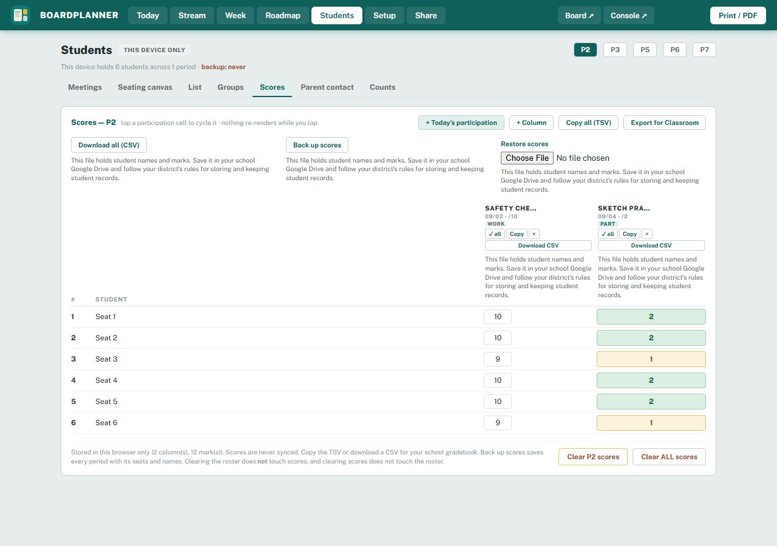Click the BoardPlanner logo icon
The width and height of the screenshot is (777, 546).
coord(21,15)
